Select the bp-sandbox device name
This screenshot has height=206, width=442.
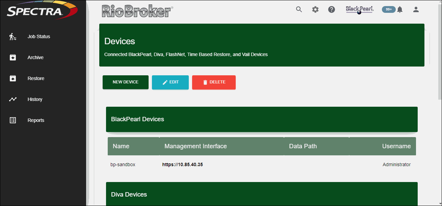pyautogui.click(x=123, y=165)
